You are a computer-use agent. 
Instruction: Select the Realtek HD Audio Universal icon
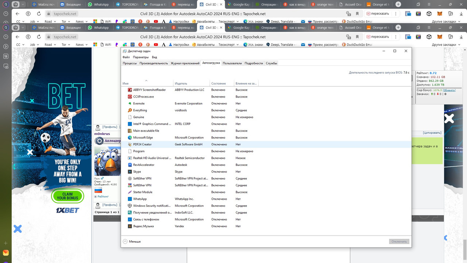pyautogui.click(x=130, y=158)
